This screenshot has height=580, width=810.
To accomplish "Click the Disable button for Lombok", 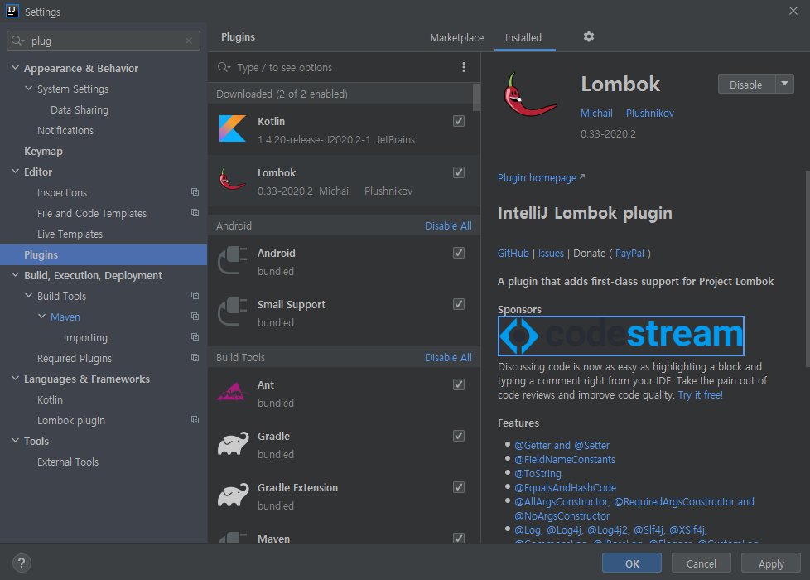I will pos(746,85).
